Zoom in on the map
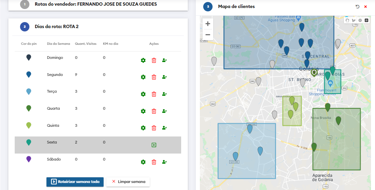375x190 pixels. point(208,24)
